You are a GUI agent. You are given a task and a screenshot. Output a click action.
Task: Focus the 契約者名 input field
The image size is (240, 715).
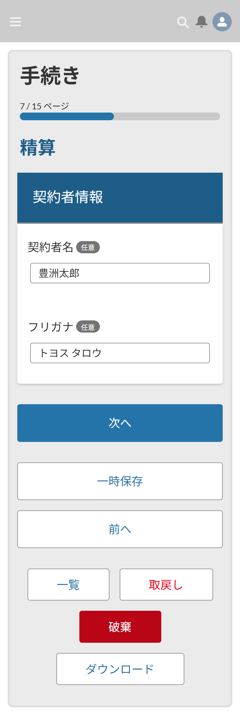(x=120, y=273)
